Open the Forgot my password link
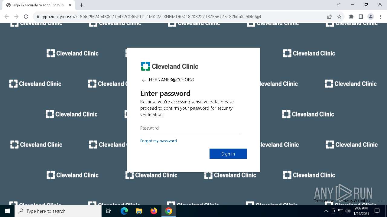Viewport: 387px width, 217px height. pyautogui.click(x=158, y=141)
